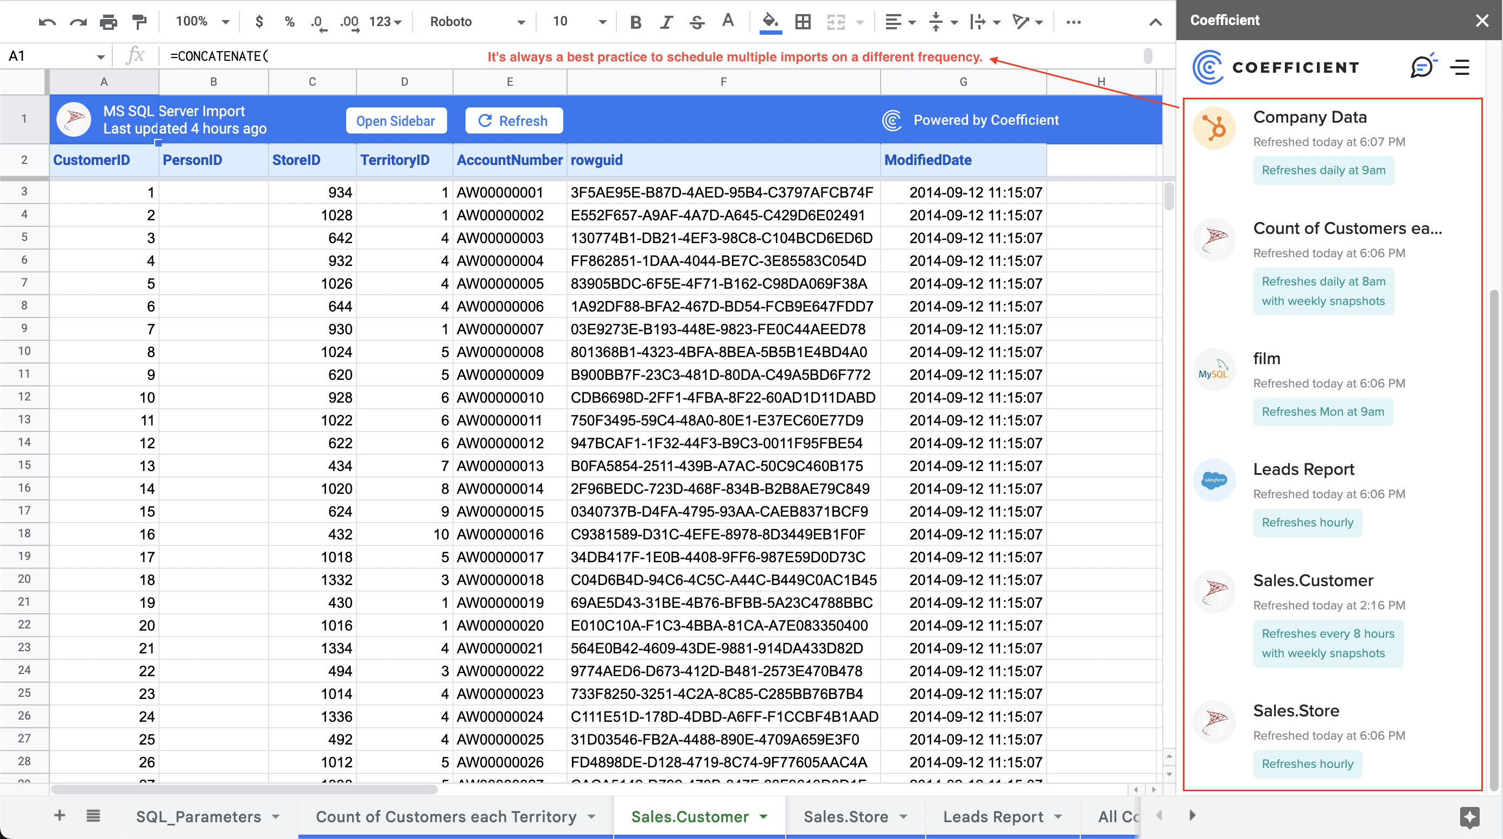This screenshot has width=1503, height=839.
Task: Toggle italic formatting
Action: tap(666, 22)
